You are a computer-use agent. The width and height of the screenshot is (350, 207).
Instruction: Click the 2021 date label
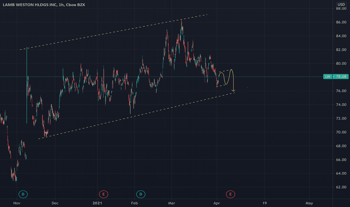(x=97, y=203)
